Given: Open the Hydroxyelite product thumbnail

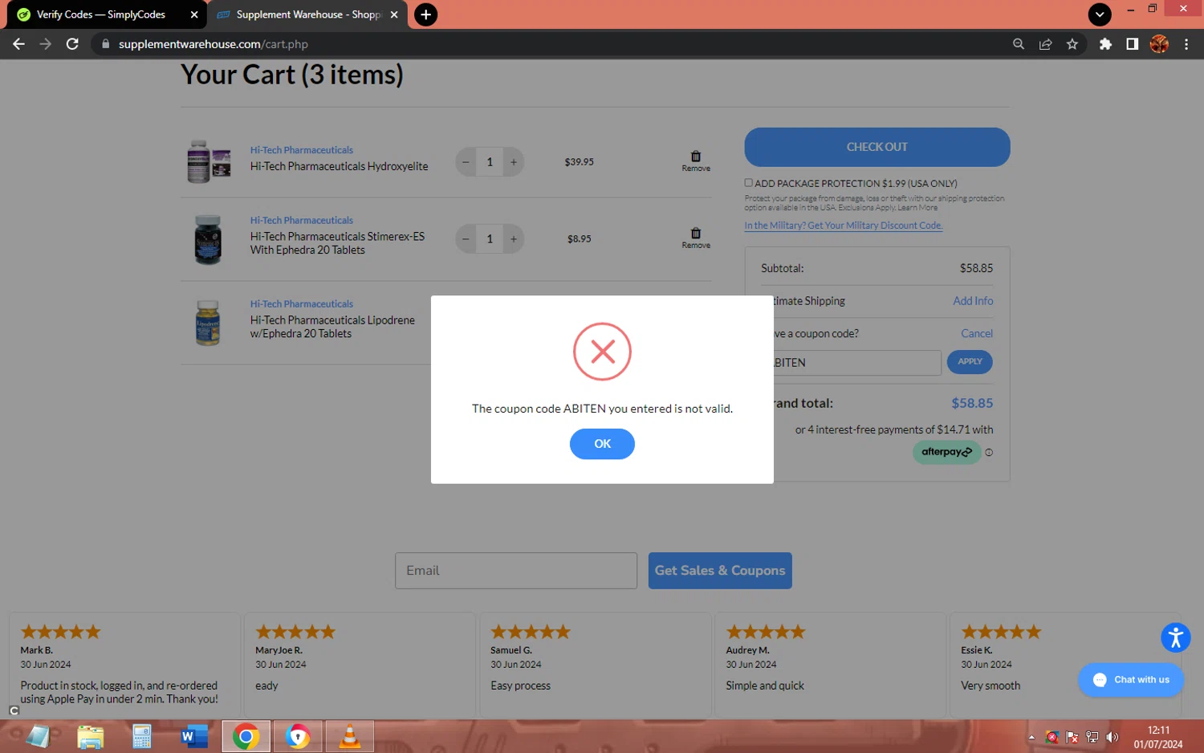Looking at the screenshot, I should [209, 161].
